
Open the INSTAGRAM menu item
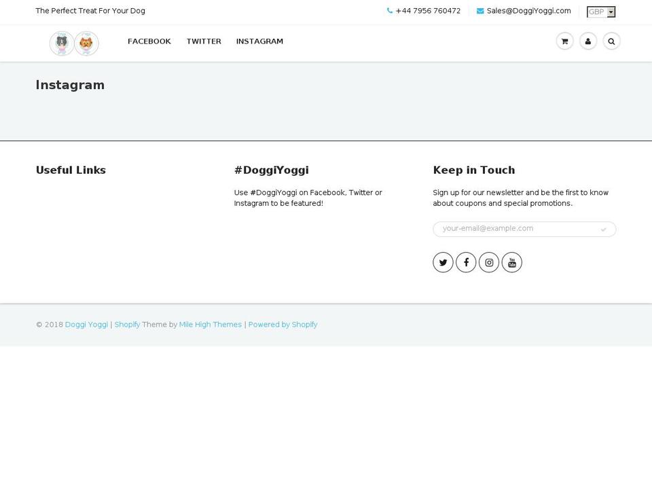click(x=259, y=41)
